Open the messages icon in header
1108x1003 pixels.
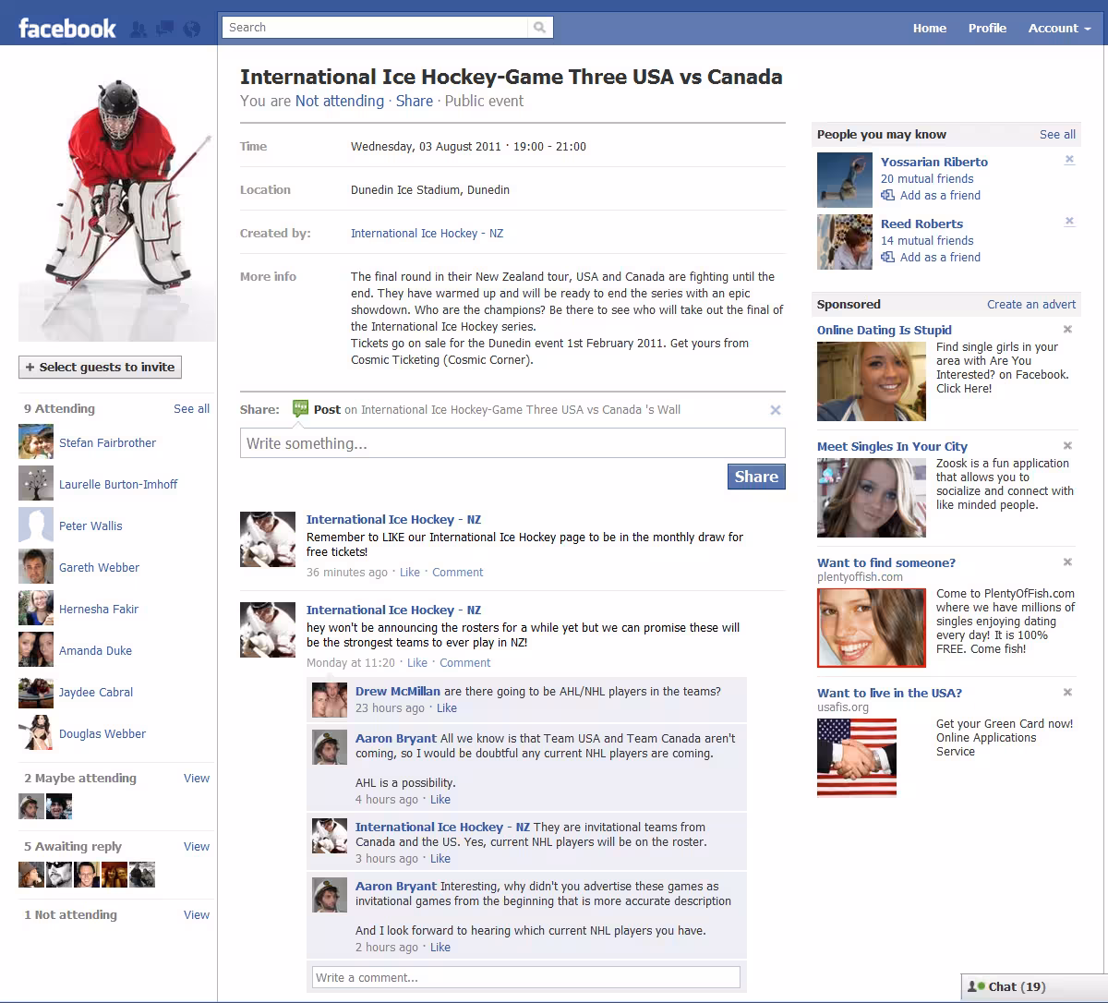tap(165, 29)
